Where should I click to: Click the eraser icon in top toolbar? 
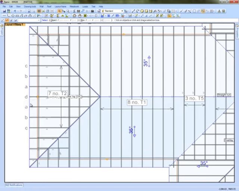tap(165, 11)
